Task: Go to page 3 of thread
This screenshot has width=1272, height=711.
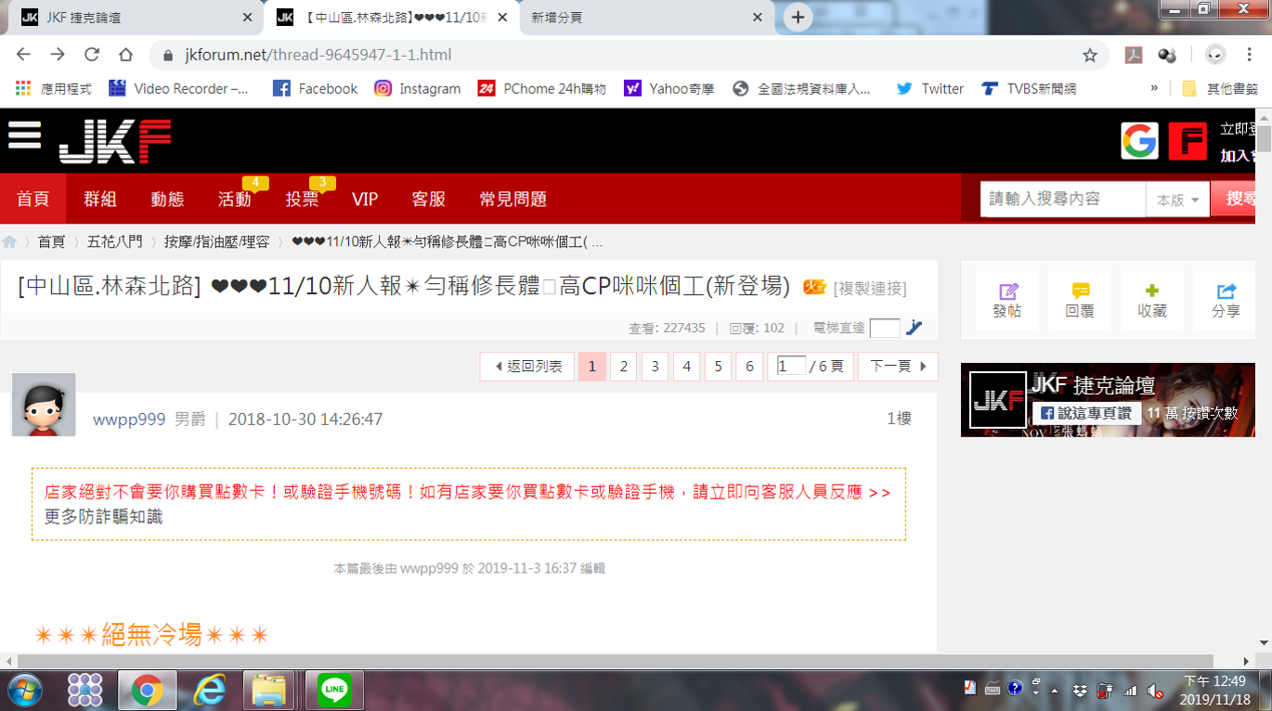Action: (x=655, y=367)
